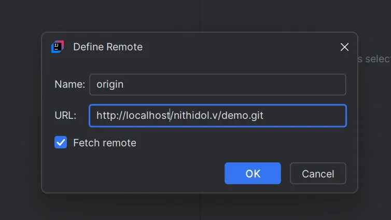Click the JetBrains IDE logo icon
Image resolution: width=391 pixels, height=220 pixels.
tap(58, 47)
